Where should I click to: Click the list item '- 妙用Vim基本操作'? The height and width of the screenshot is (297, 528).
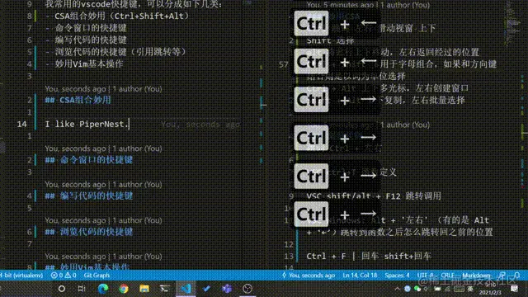point(84,64)
